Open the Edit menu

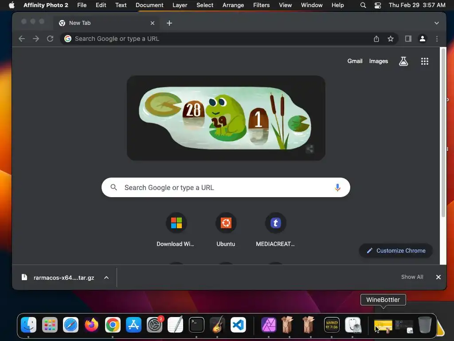pos(101,5)
